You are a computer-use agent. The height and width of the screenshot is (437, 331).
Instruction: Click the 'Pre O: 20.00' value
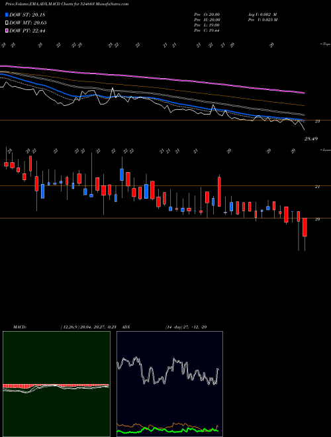pyautogui.click(x=207, y=15)
